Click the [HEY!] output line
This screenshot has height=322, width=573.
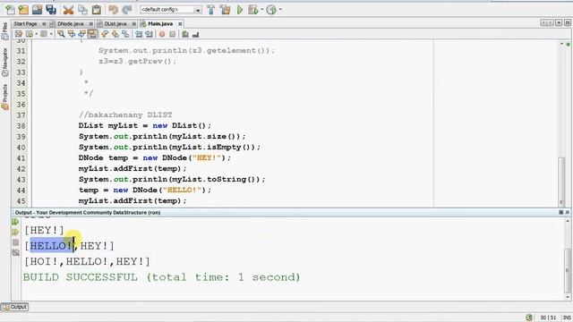pyautogui.click(x=44, y=231)
